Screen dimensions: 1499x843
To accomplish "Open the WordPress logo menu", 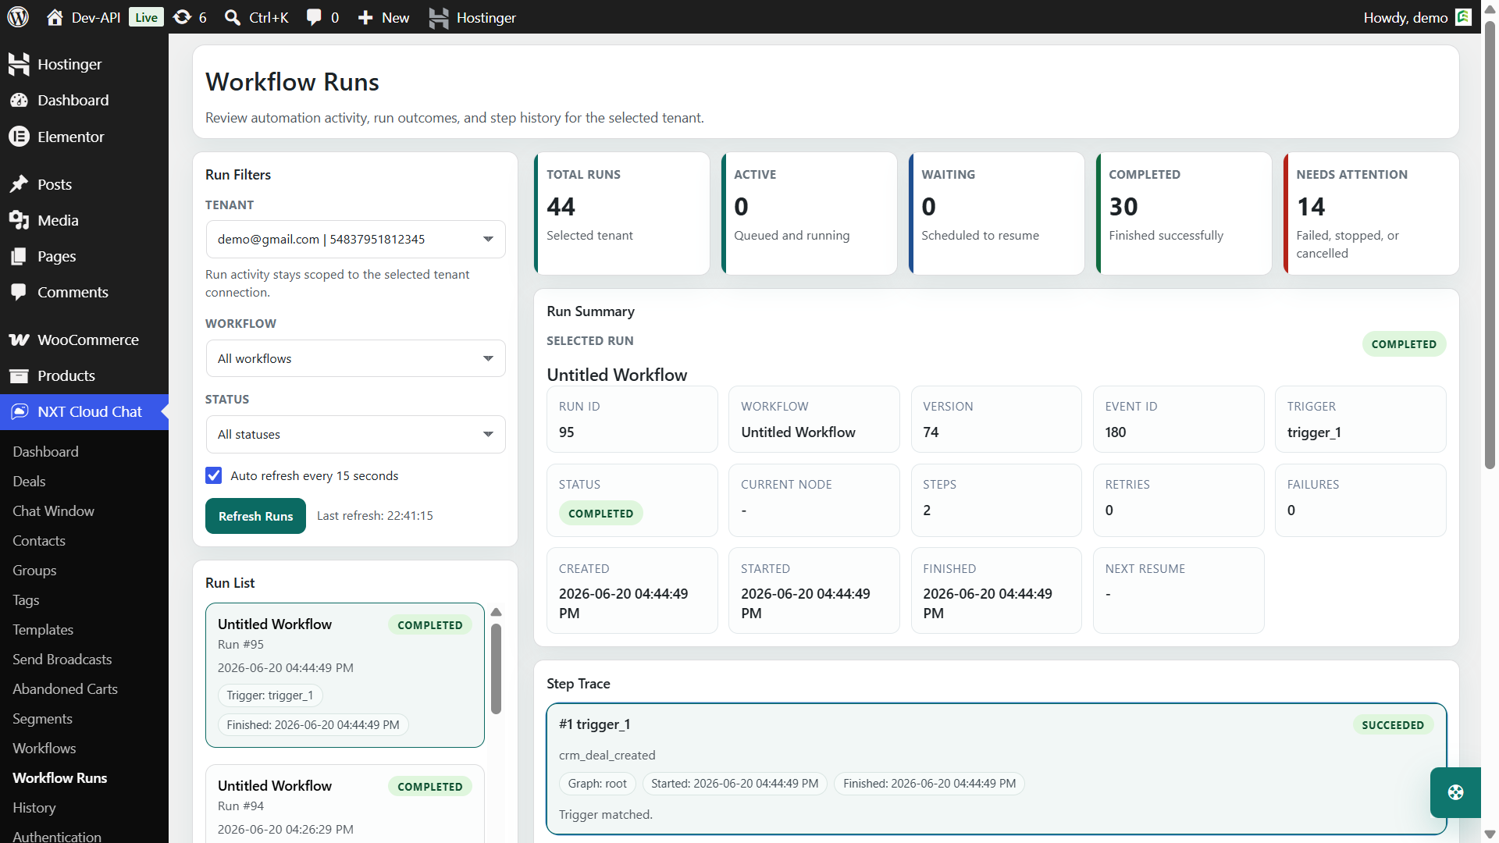I will 18,17.
